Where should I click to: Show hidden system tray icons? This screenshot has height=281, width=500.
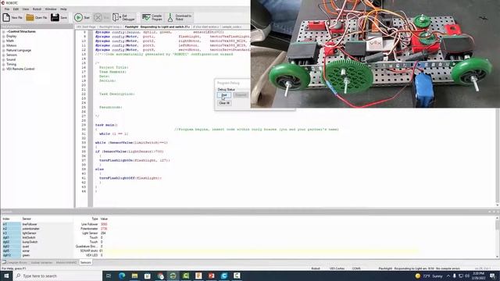pyautogui.click(x=448, y=276)
